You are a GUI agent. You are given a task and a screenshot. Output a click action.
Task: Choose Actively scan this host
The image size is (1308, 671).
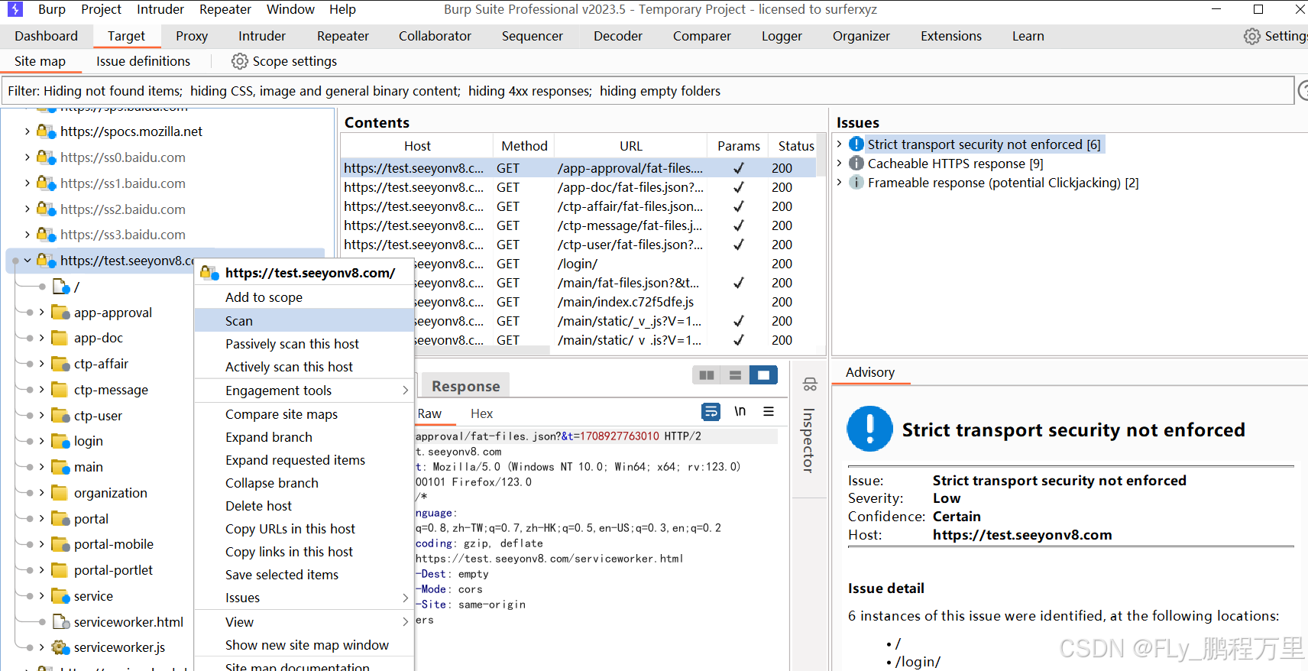pos(304,367)
